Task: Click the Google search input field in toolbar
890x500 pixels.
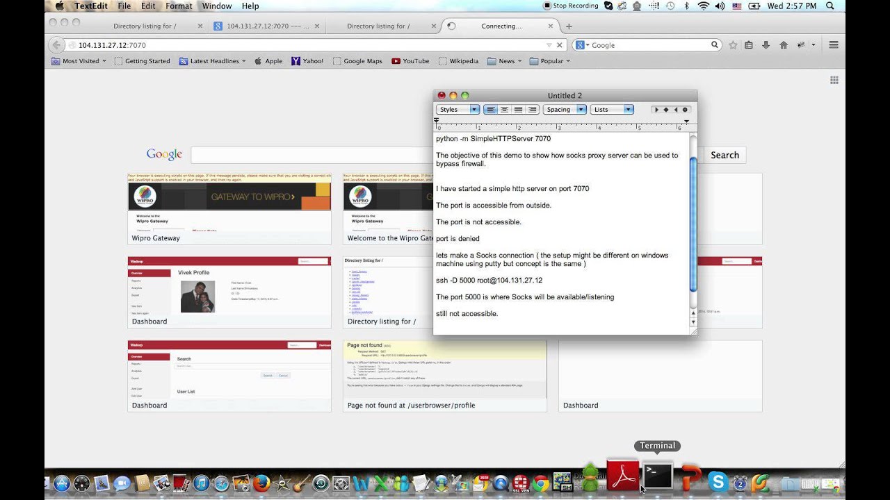Action: click(x=649, y=45)
